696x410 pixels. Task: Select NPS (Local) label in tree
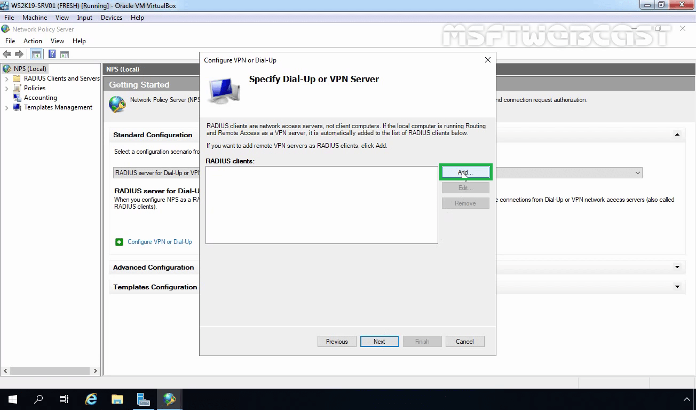(x=30, y=69)
